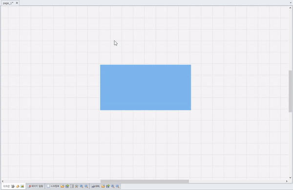This screenshot has width=293, height=190.
Task: Click the gear icon beside 디자인
Action: [13, 186]
